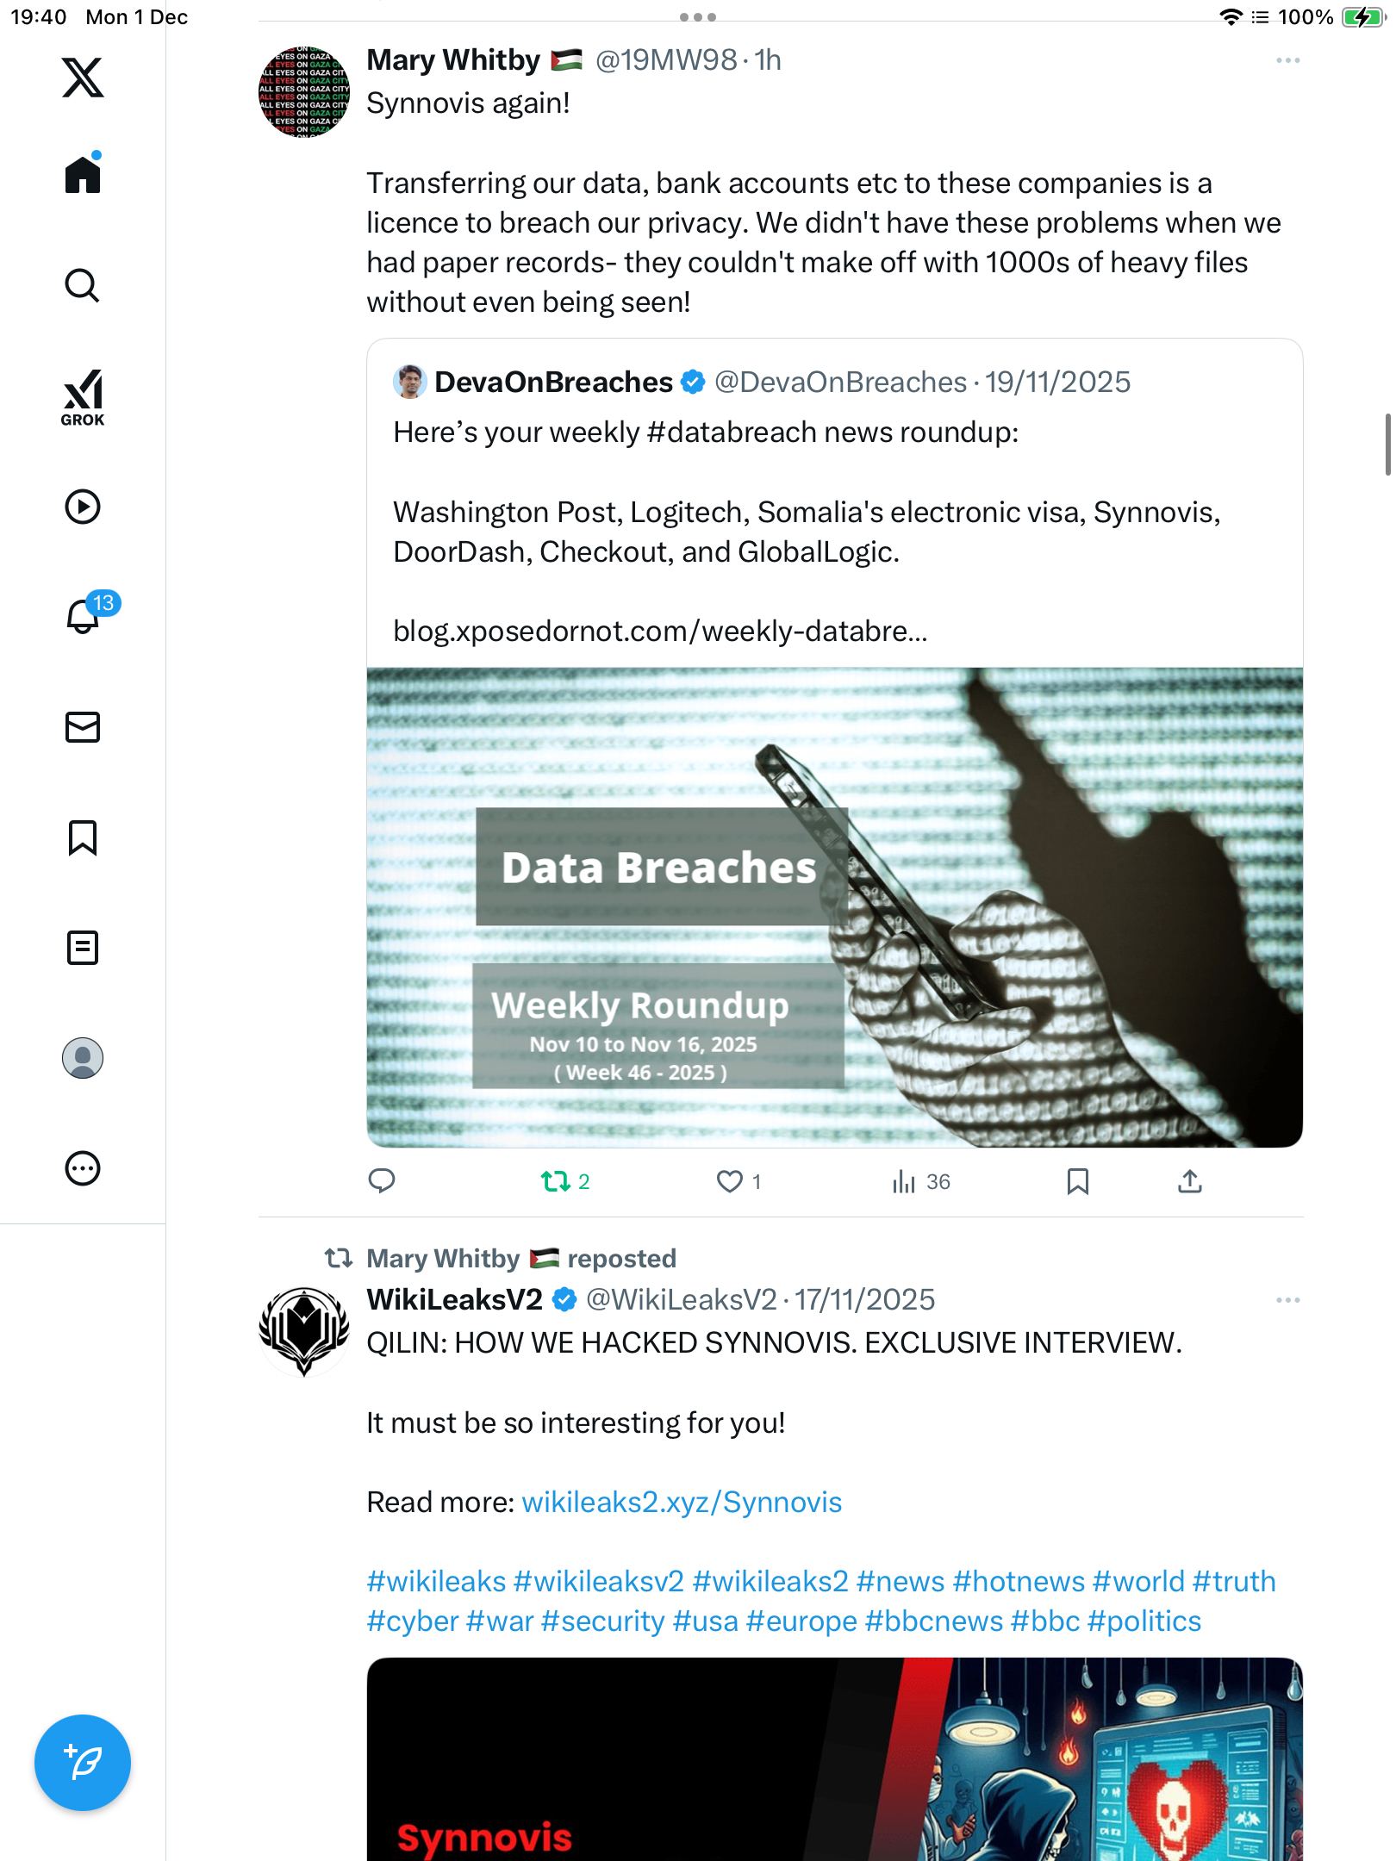The image size is (1396, 1861).
Task: Open the video play circle icon
Action: (x=83, y=507)
